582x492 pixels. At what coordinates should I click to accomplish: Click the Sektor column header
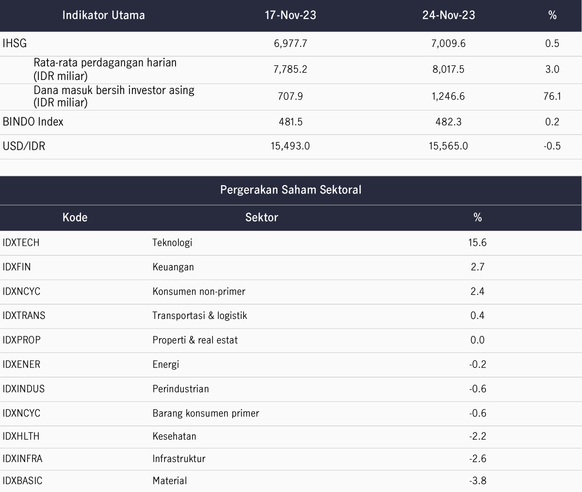click(x=262, y=217)
